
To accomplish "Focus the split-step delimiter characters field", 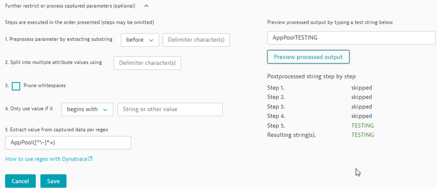I will pyautogui.click(x=147, y=63).
